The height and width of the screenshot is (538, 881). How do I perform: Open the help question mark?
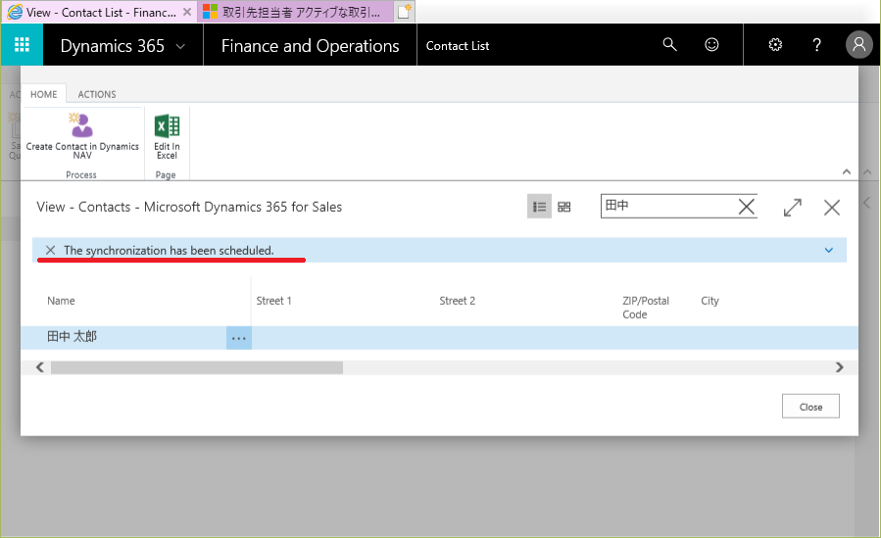[817, 45]
